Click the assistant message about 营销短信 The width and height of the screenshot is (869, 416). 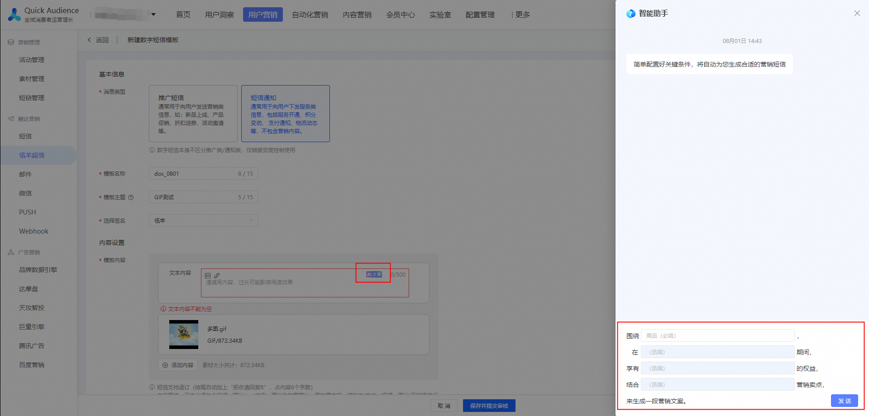tap(710, 64)
